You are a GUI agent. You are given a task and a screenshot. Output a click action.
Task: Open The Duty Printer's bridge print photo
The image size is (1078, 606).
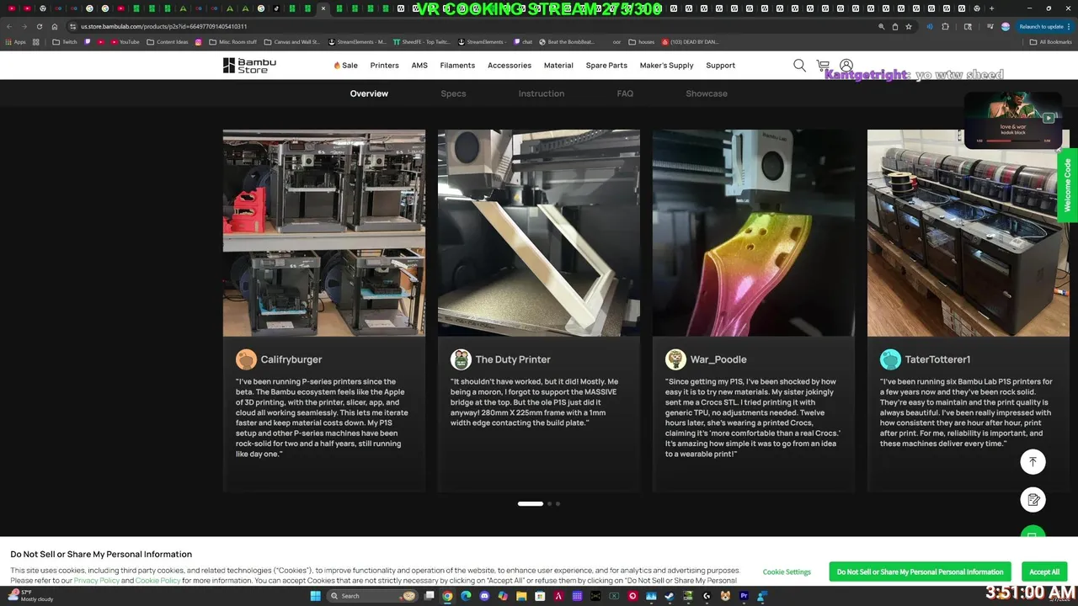tap(539, 233)
